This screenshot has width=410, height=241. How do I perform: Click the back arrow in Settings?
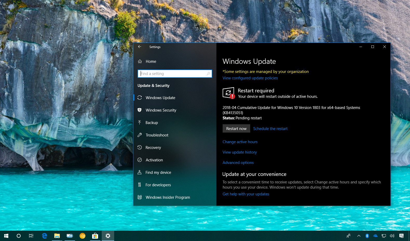140,47
